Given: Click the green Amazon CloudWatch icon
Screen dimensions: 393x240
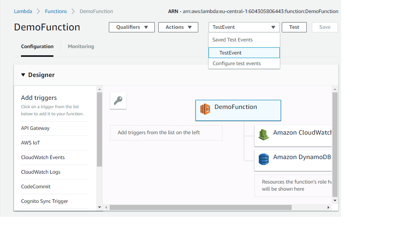Looking at the screenshot, I should [x=264, y=135].
